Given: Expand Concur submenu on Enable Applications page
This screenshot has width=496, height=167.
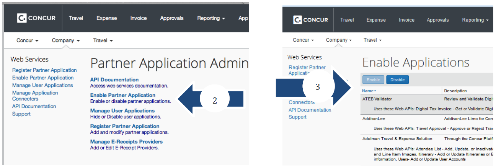Looking at the screenshot, I should point(303,40).
